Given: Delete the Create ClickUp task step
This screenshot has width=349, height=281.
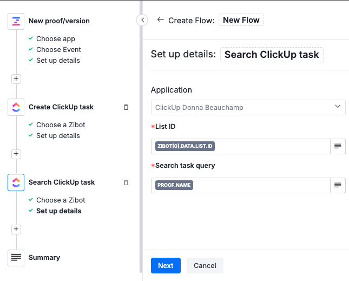Looking at the screenshot, I should pyautogui.click(x=126, y=107).
